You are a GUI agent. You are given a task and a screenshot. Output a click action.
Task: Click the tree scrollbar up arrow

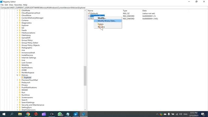(x=85, y=10)
